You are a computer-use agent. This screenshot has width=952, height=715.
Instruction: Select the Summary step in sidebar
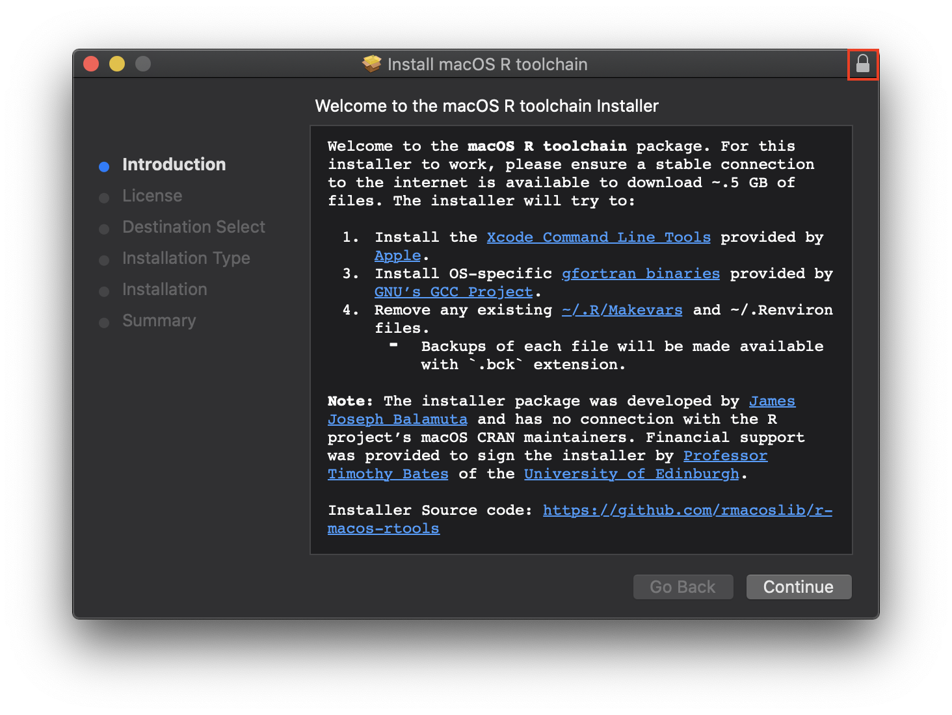159,320
